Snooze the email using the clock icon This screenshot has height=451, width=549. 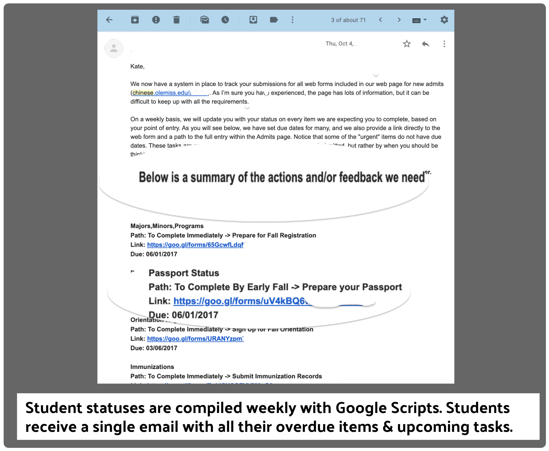pyautogui.click(x=225, y=20)
